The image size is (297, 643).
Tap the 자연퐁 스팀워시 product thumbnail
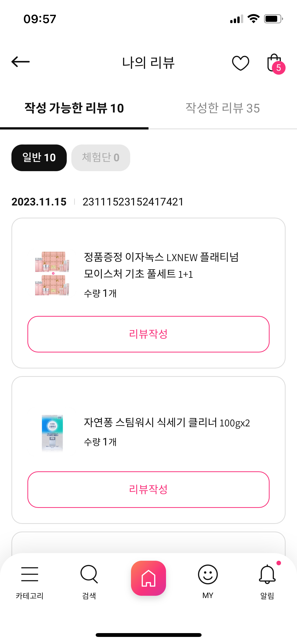tap(52, 433)
